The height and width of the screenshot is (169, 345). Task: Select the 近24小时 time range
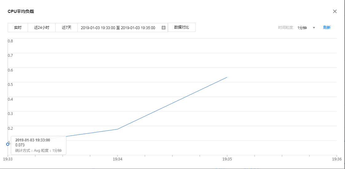[x=42, y=28]
